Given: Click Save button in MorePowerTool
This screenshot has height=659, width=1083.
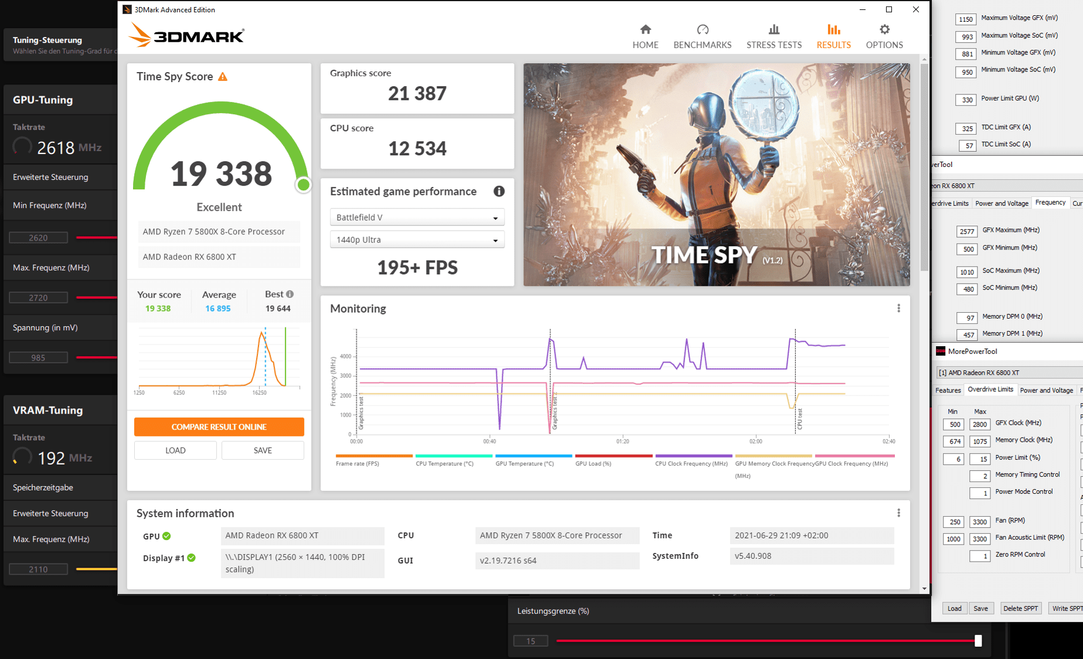Looking at the screenshot, I should pyautogui.click(x=980, y=609).
